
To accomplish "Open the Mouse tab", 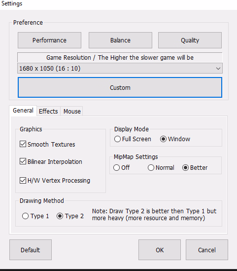I will point(72,111).
